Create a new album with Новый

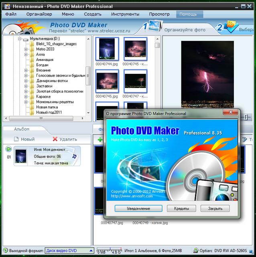pos(24,139)
